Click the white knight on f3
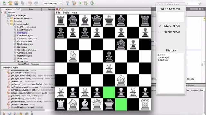 121,80
